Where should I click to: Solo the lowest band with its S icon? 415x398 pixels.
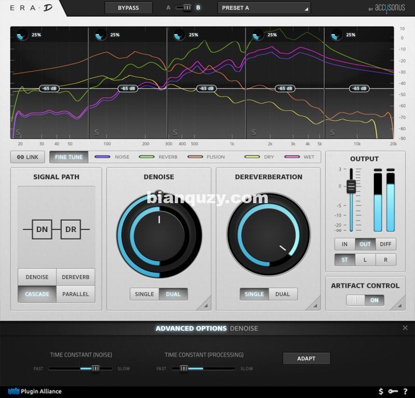tap(18, 132)
